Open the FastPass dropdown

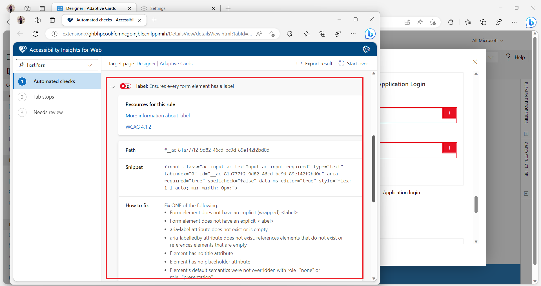coord(57,65)
